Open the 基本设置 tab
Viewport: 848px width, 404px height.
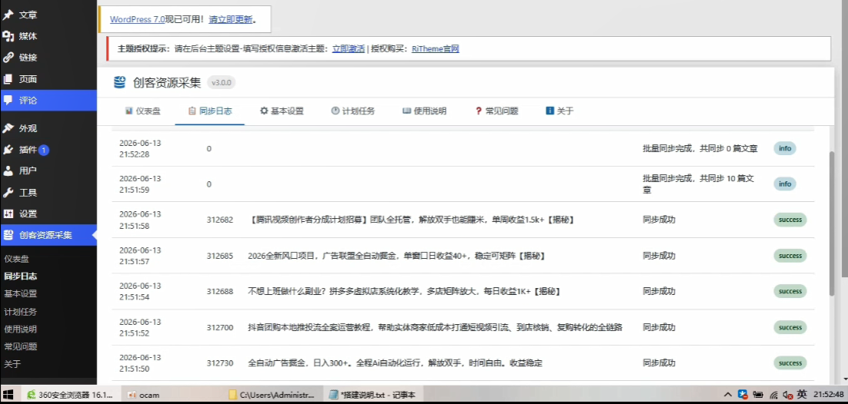coord(282,111)
